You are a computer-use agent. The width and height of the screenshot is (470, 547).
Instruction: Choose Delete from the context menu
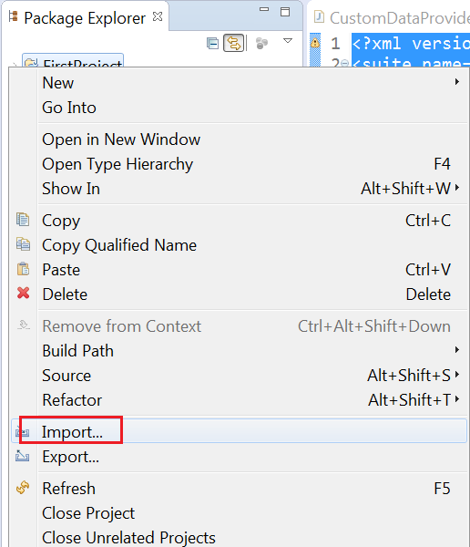(239, 294)
